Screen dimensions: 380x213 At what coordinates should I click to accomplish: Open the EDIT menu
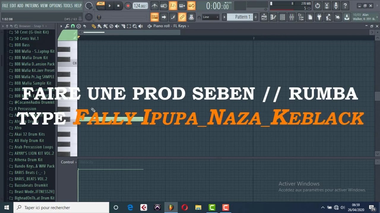point(13,6)
